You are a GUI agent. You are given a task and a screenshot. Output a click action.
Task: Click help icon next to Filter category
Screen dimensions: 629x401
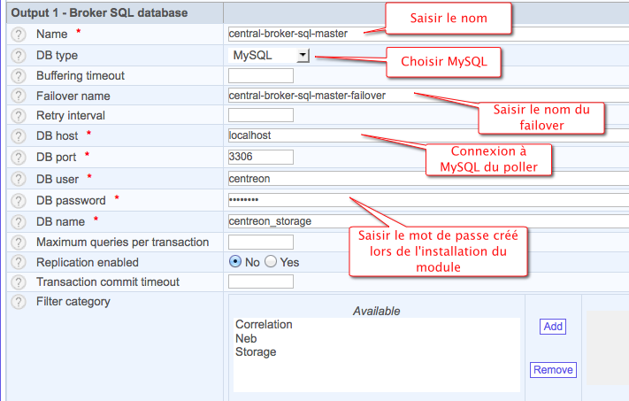[18, 303]
